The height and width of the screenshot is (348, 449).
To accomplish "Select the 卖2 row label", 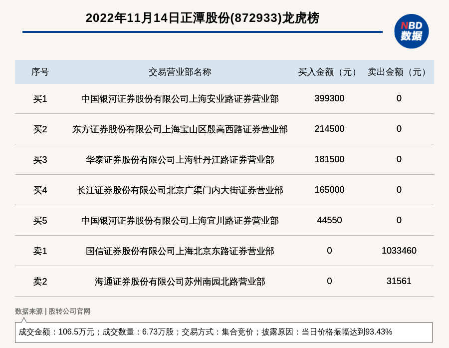I will (40, 281).
